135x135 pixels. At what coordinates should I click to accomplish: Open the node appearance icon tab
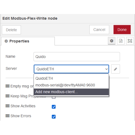(x=130, y=41)
